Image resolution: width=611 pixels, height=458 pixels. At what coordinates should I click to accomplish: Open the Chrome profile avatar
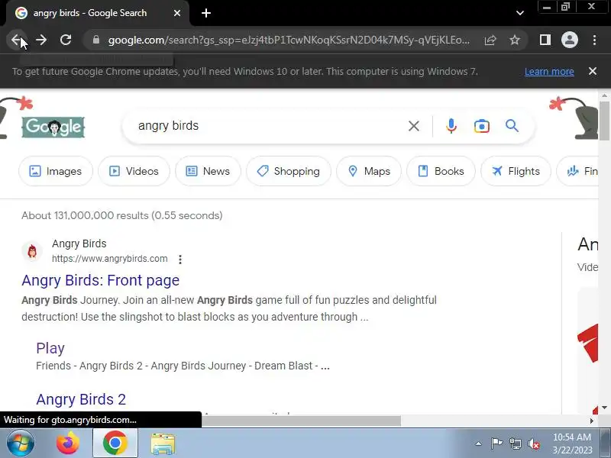pyautogui.click(x=570, y=40)
